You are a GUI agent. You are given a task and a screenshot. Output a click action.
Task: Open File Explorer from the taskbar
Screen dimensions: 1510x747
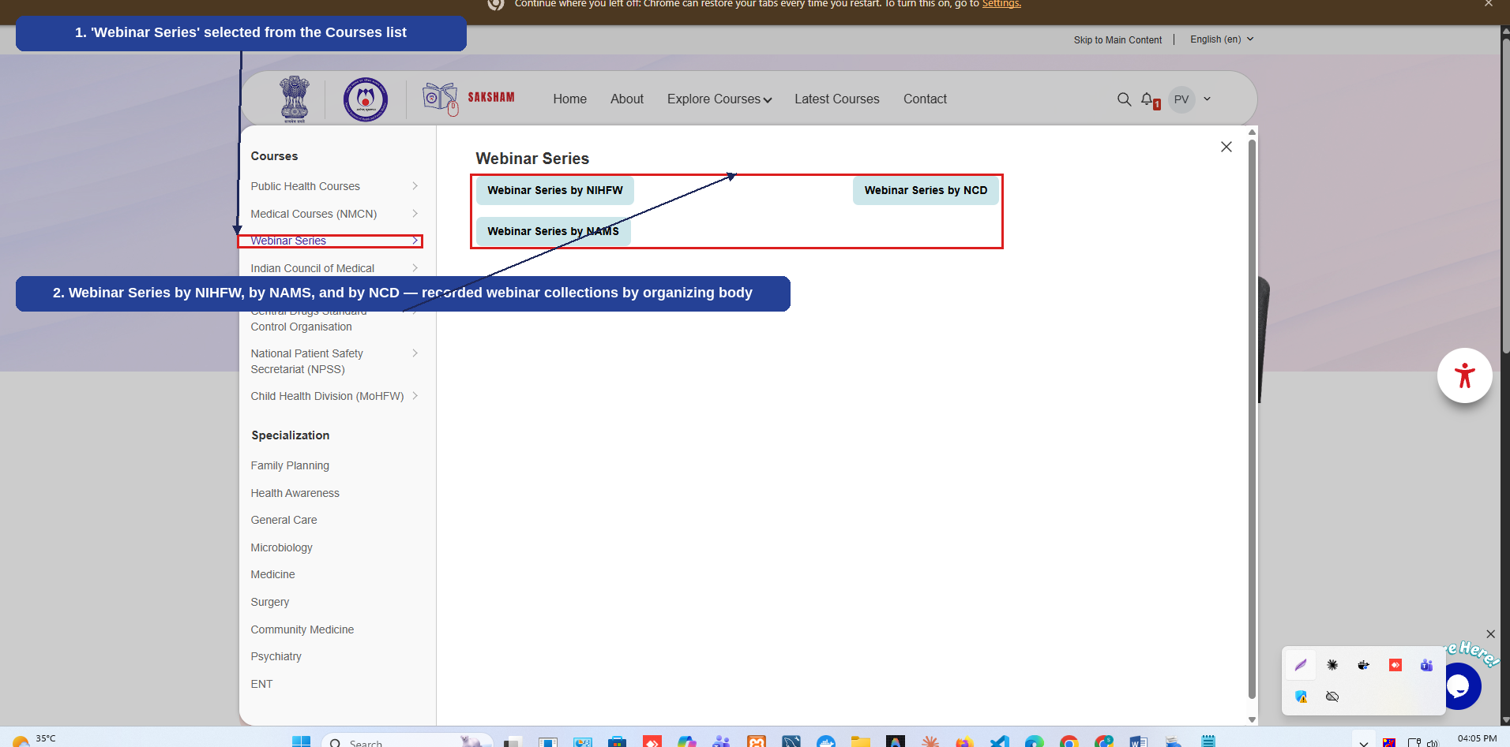click(x=861, y=741)
